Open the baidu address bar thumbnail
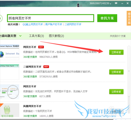This screenshot has height=120, width=131. pos(9,72)
